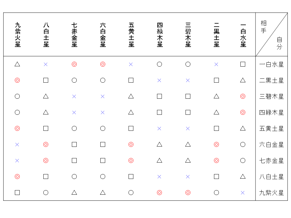Select the 一白水星 row label
The image size is (291, 218).
coord(271,64)
